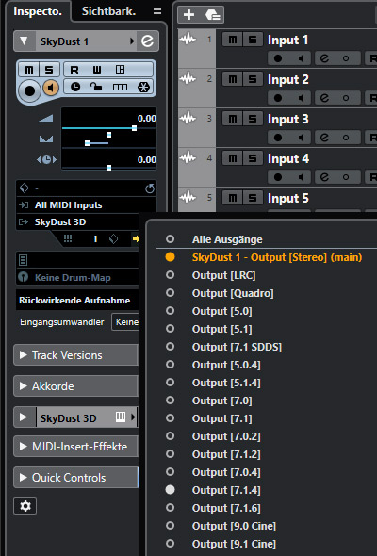Image resolution: width=377 pixels, height=556 pixels.
Task: Enable monitoring on Input 3 track
Action: point(301,138)
